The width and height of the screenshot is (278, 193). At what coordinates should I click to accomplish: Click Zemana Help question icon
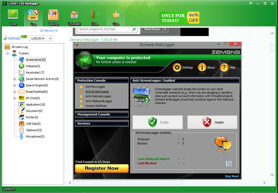[x=224, y=67]
